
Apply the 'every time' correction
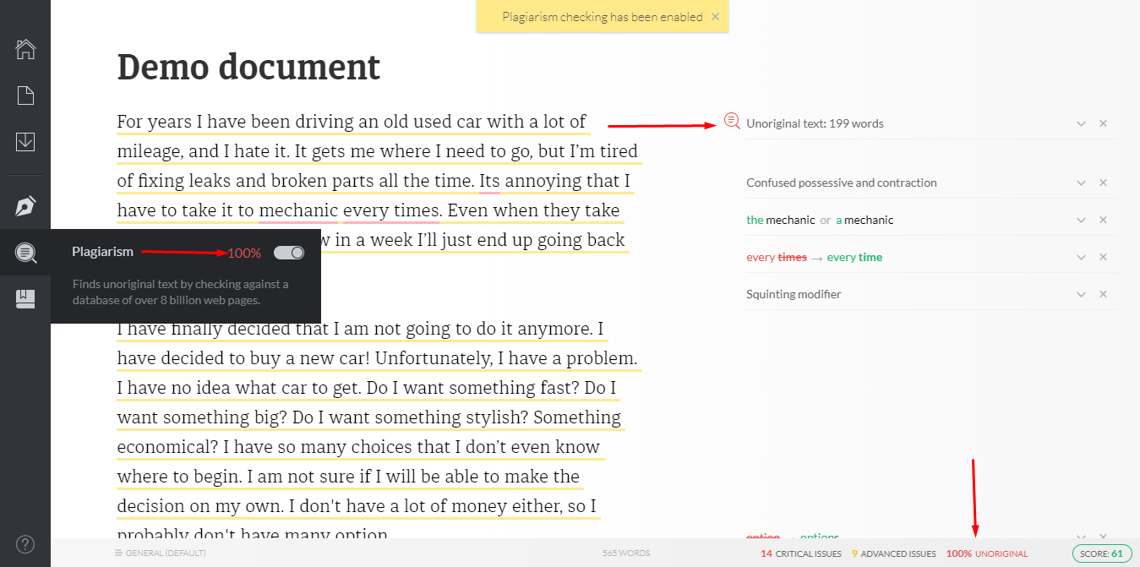tap(854, 258)
